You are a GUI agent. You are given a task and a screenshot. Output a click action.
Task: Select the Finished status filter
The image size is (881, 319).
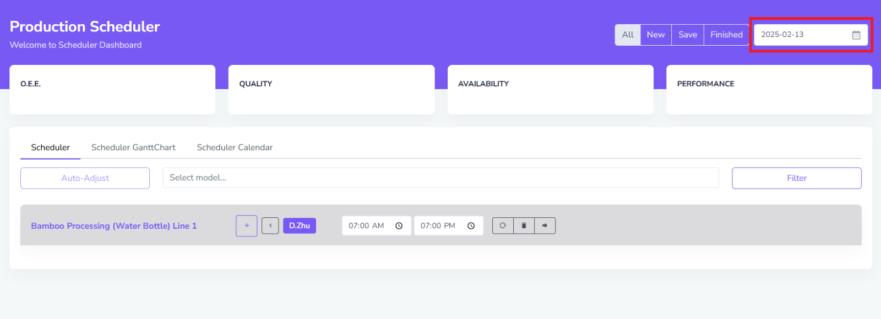coord(726,35)
